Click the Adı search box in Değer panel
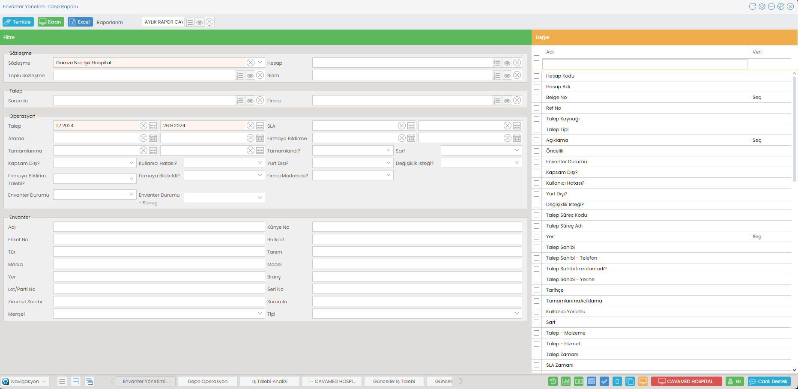 [645, 64]
